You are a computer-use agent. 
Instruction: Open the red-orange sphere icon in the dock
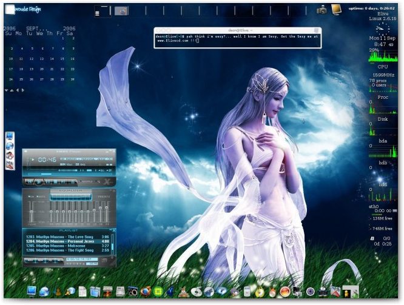pyautogui.click(x=285, y=292)
